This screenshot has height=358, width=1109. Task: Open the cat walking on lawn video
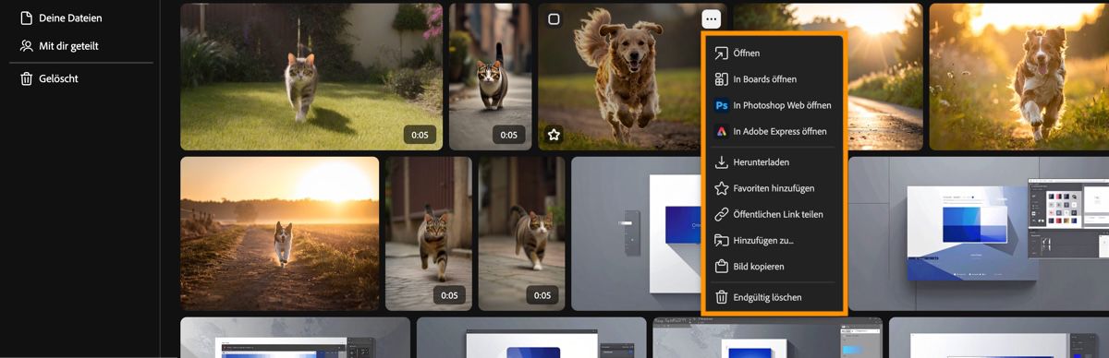coord(311,77)
